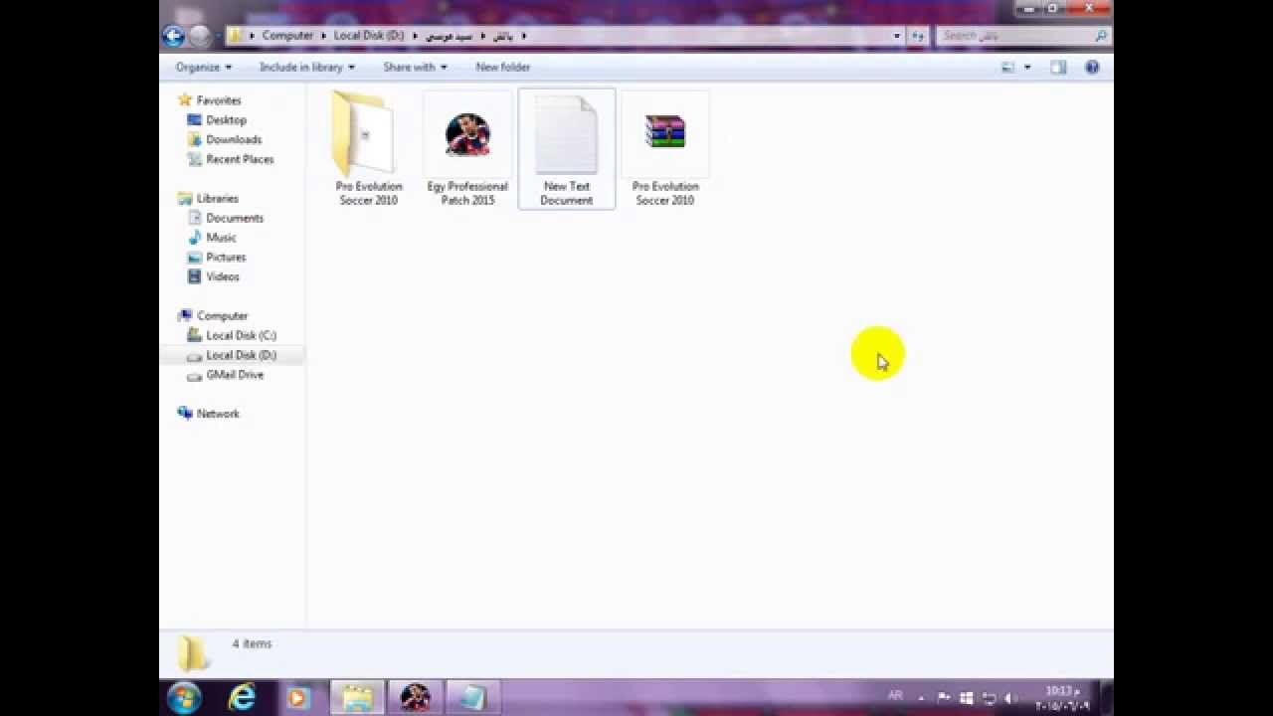Click the volume speaker tray icon

(1010, 698)
